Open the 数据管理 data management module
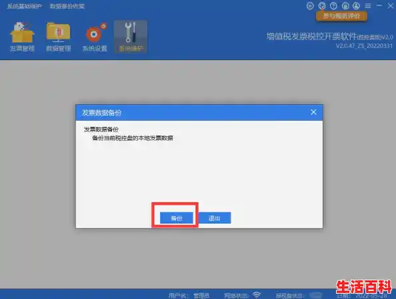 point(59,37)
